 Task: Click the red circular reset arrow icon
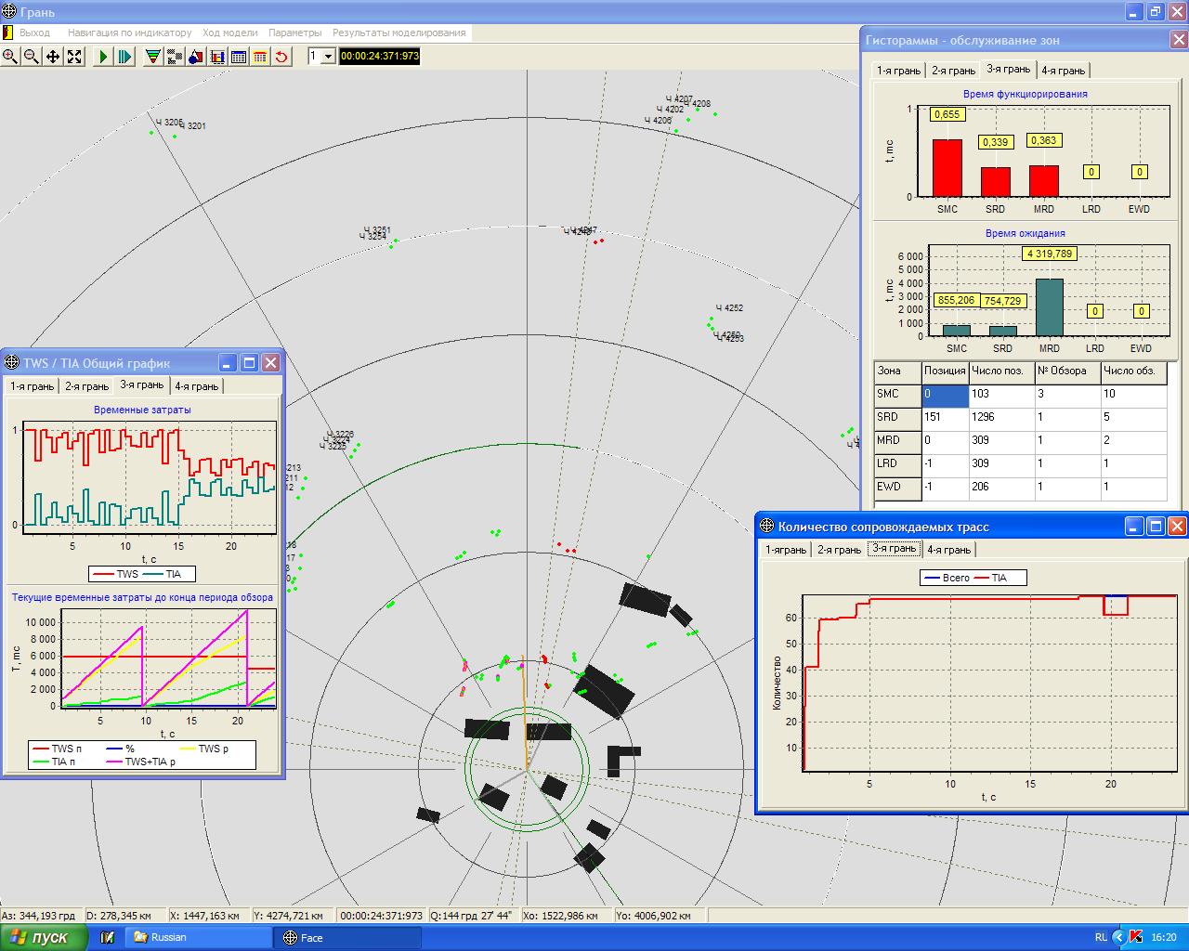click(x=281, y=57)
